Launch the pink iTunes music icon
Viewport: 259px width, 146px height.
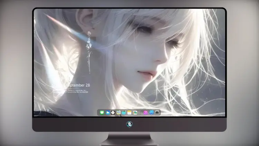click(x=145, y=112)
